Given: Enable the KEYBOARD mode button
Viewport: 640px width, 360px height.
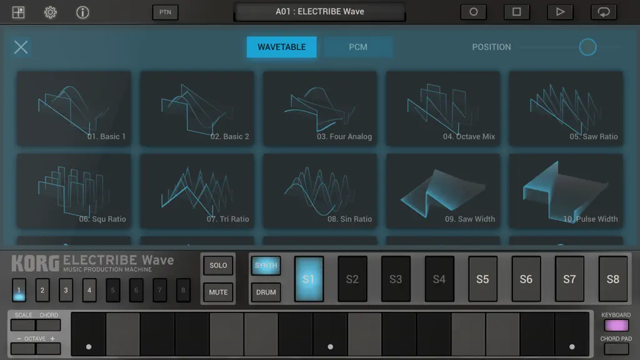Looking at the screenshot, I should [x=616, y=325].
